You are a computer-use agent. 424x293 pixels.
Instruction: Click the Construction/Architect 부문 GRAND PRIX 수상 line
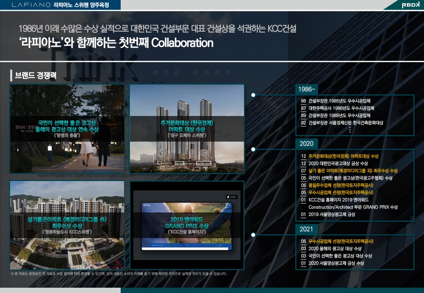[x=353, y=207]
